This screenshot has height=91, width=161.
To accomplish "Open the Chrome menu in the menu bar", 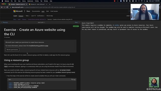I will pyautogui.click(x=7, y=1).
